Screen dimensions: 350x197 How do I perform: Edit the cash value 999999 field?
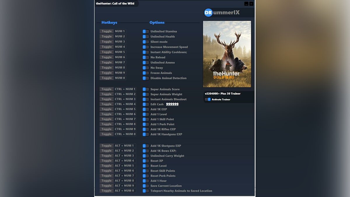click(172, 104)
